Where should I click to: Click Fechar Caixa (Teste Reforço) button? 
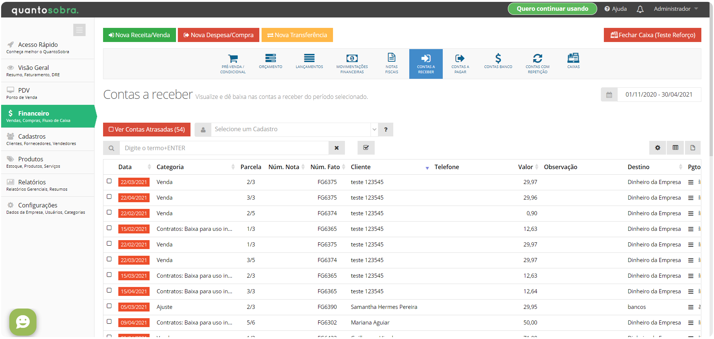coord(652,35)
